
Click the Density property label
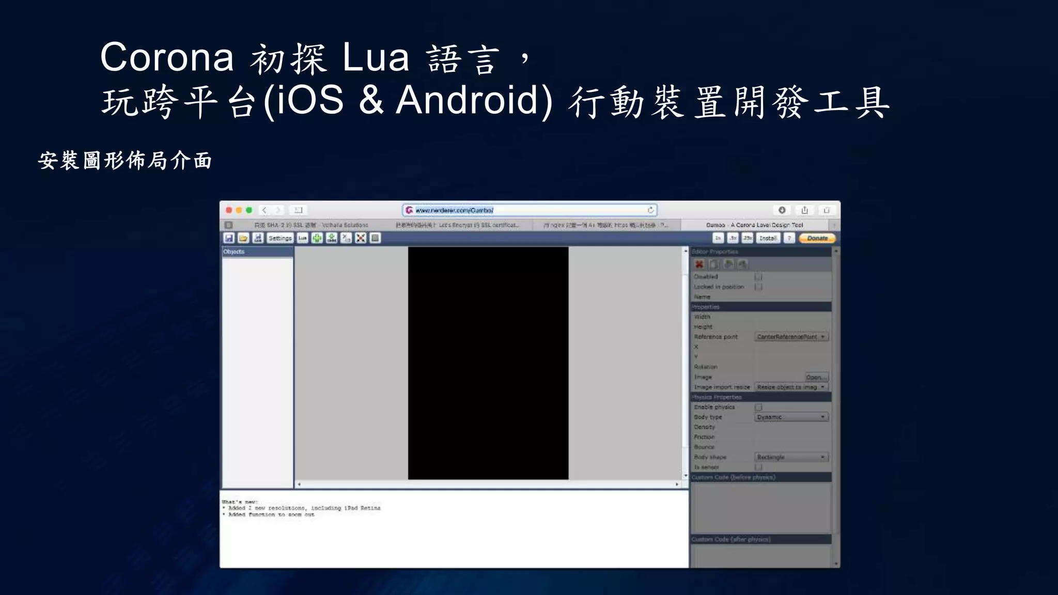(x=705, y=427)
